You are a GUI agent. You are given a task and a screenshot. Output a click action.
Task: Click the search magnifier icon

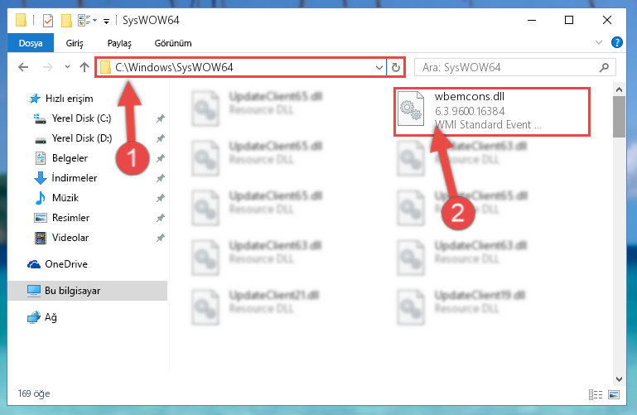[x=604, y=67]
